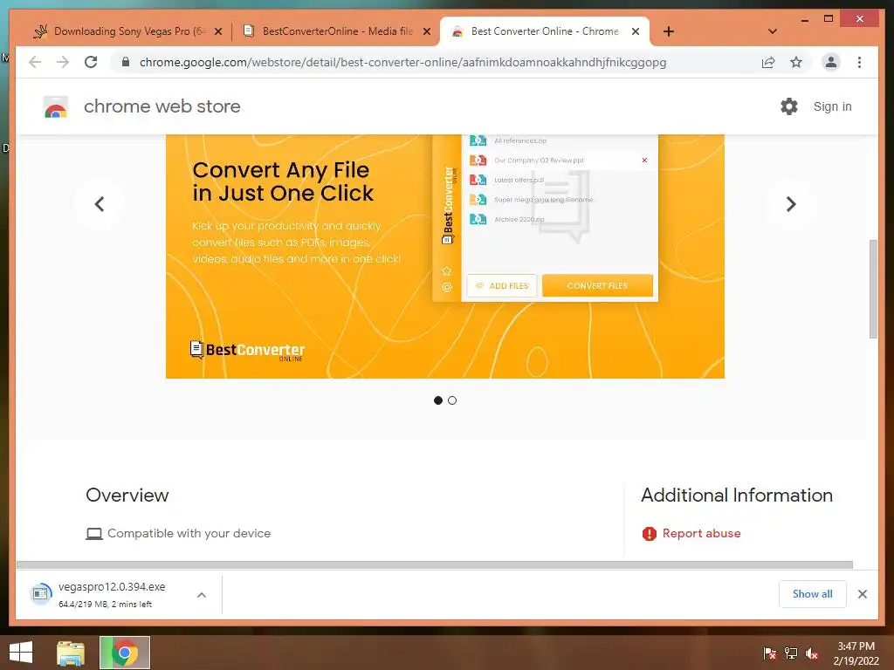Viewport: 894px width, 670px height.
Task: Open Web Store settings gear
Action: [x=789, y=106]
